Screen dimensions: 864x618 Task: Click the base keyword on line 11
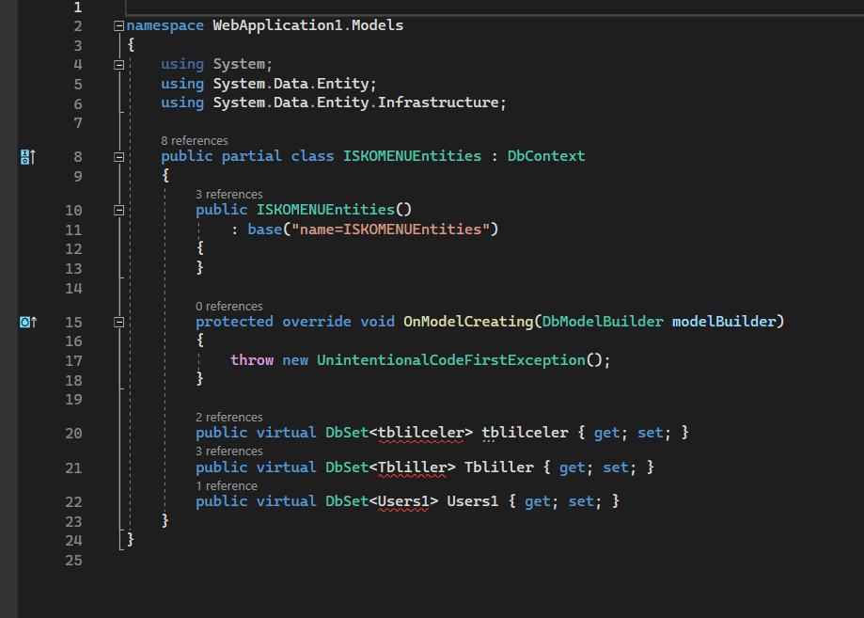coord(264,230)
